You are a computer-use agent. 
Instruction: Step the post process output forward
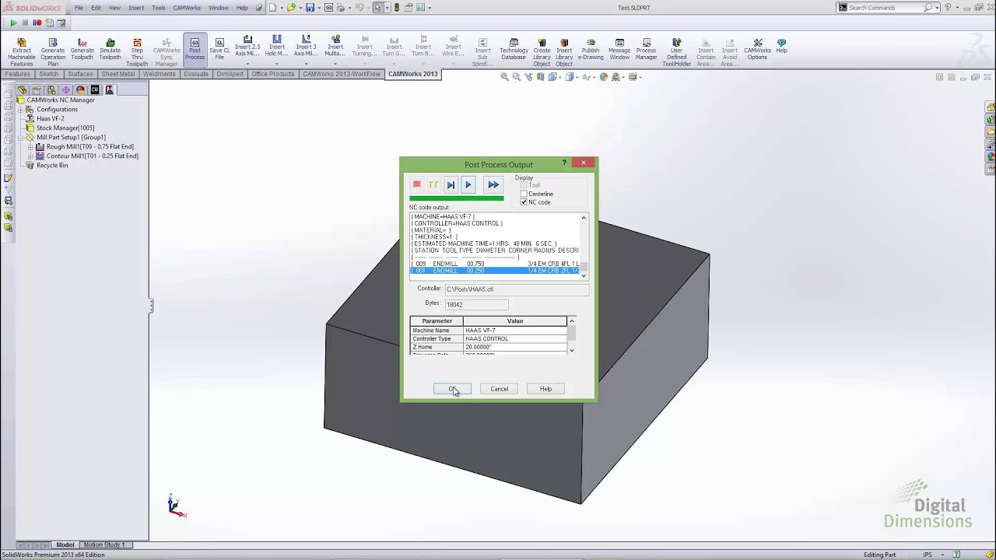pos(451,185)
